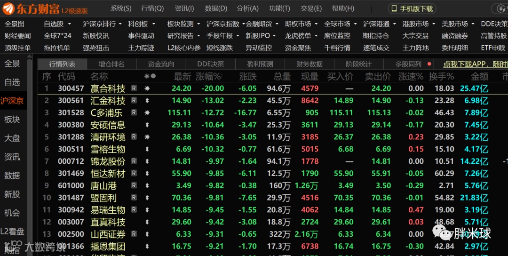Expand the 板块监测 dropdown

pyautogui.click(x=198, y=24)
